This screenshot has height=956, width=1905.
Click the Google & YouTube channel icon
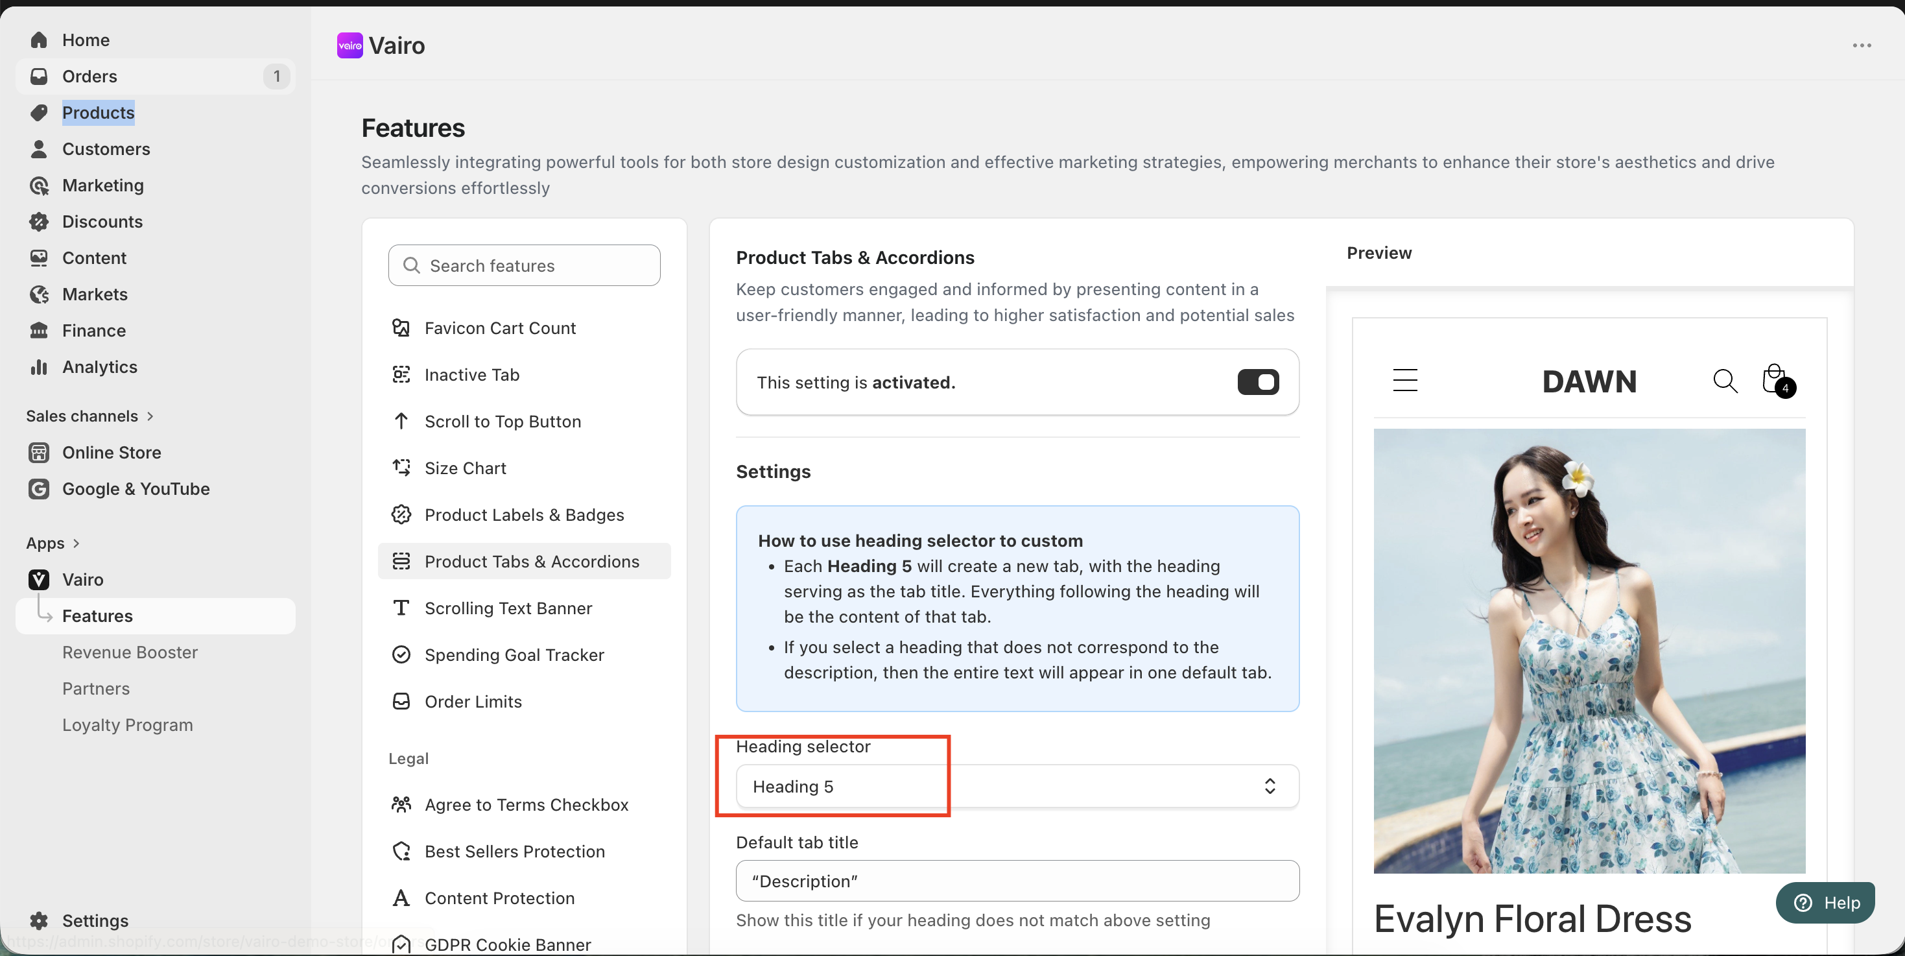(x=38, y=489)
